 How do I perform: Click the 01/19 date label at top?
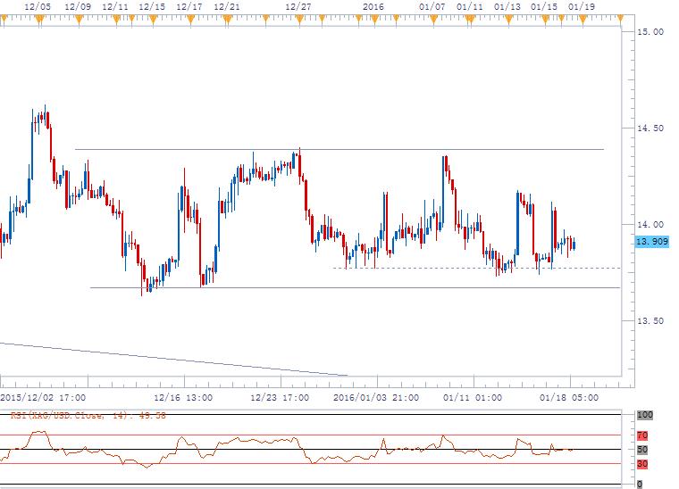coord(582,6)
